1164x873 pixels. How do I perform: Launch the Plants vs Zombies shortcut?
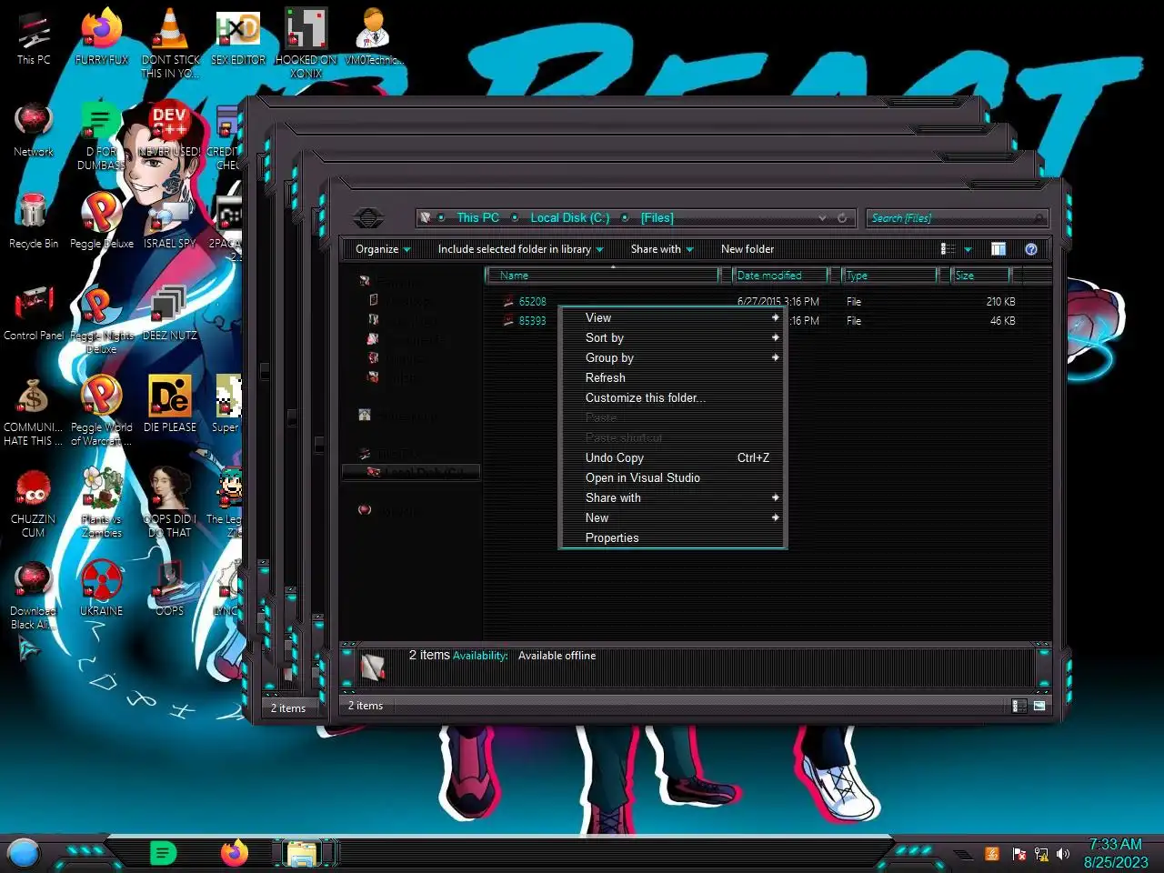pos(101,504)
